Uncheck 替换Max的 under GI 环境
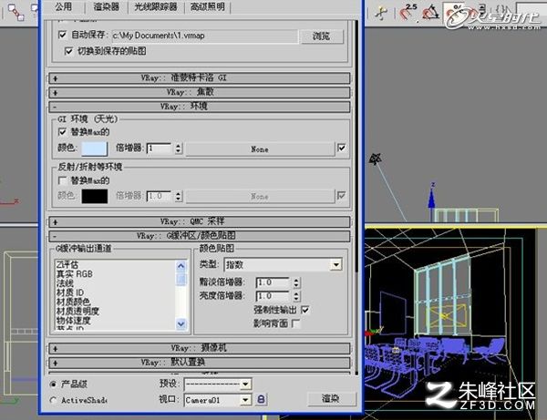The height and width of the screenshot is (420, 547). pos(62,132)
